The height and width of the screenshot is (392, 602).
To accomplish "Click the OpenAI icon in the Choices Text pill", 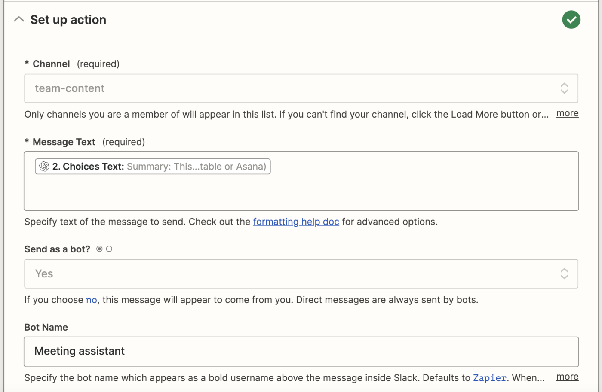I will coord(44,167).
